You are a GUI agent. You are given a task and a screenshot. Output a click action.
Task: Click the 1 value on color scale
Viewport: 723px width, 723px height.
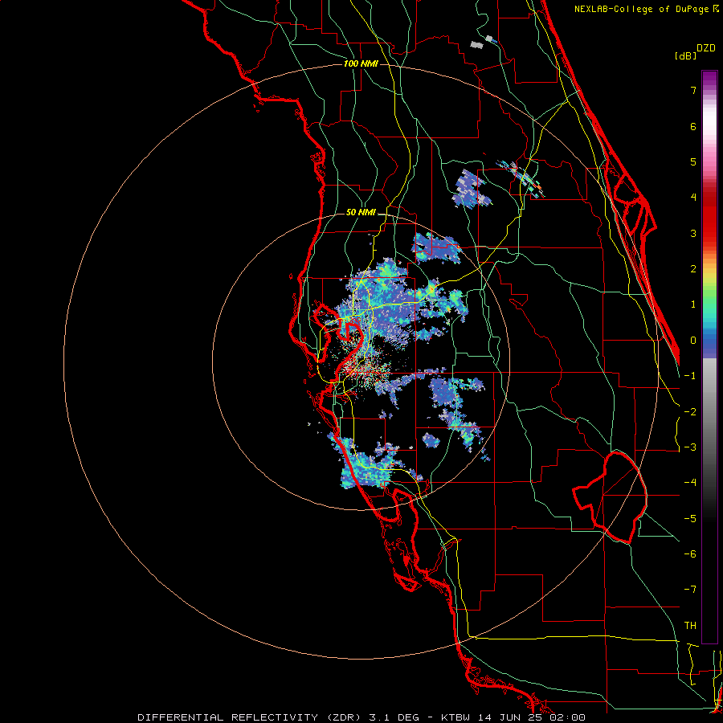[x=693, y=304]
